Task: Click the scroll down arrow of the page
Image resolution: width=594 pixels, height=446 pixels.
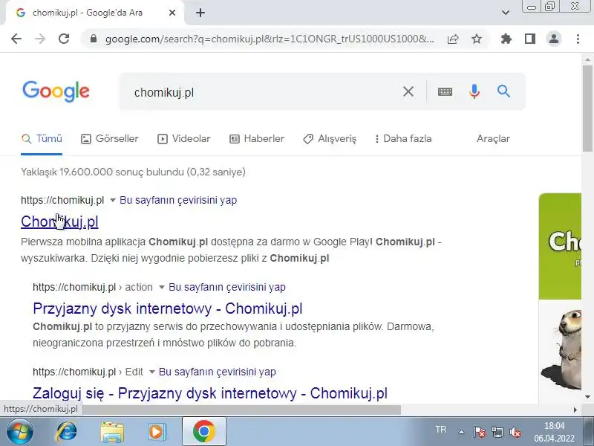Action: [587, 397]
